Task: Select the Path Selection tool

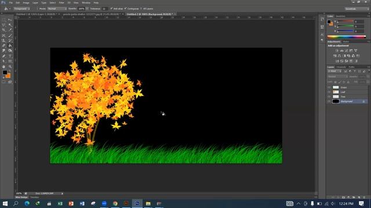Action: coord(4,61)
